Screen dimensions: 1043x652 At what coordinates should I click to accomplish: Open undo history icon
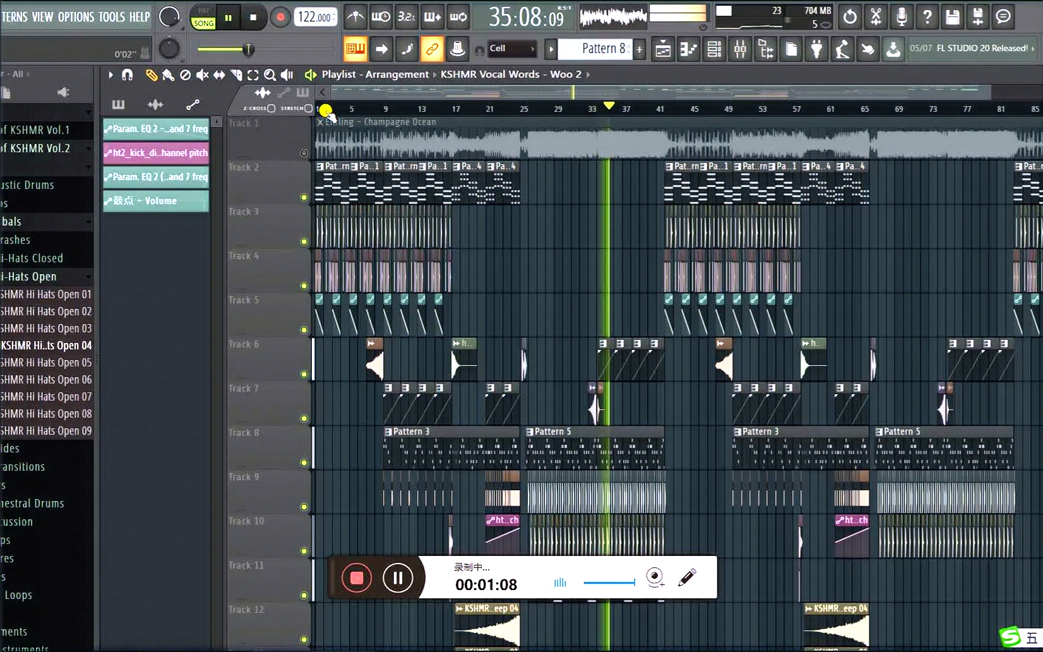[x=850, y=17]
